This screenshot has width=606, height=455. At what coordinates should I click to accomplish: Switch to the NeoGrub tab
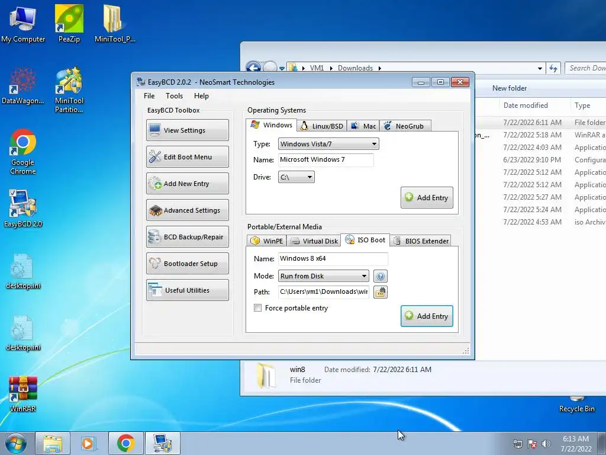tap(405, 126)
